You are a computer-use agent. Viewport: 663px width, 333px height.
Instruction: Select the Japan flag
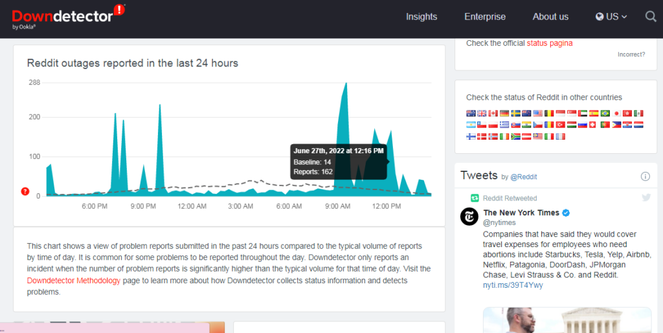[x=616, y=113]
